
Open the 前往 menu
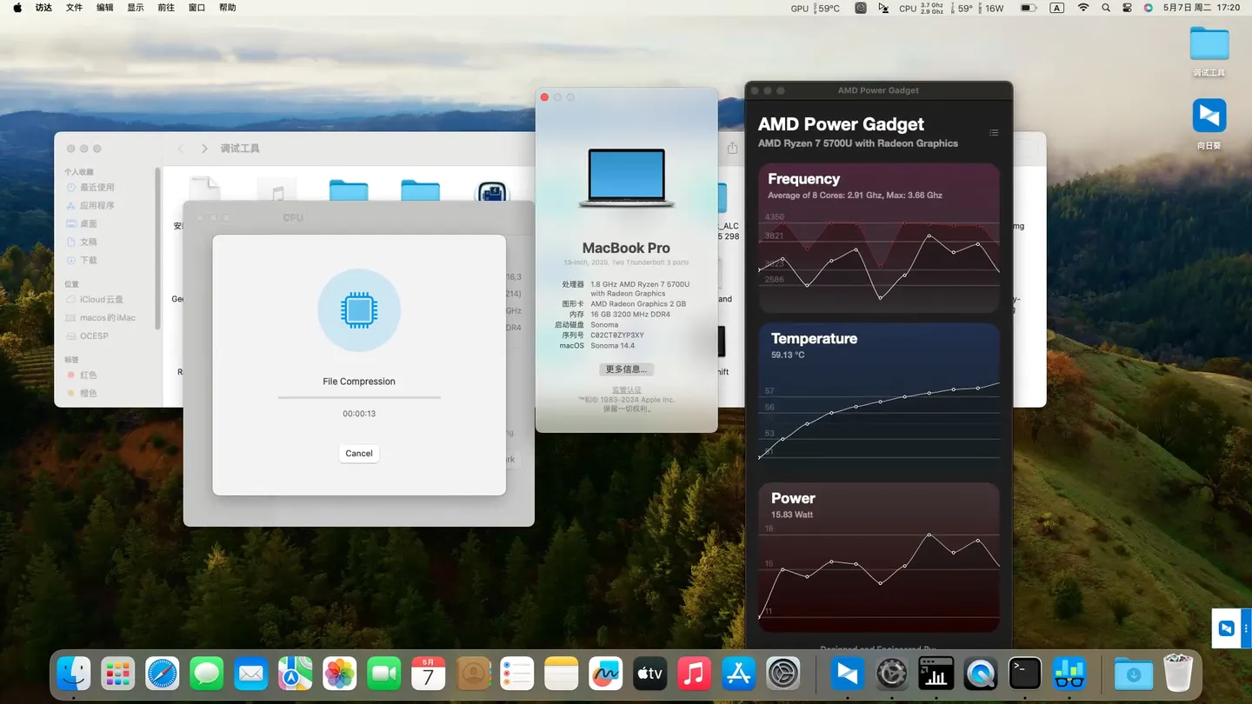[166, 8]
